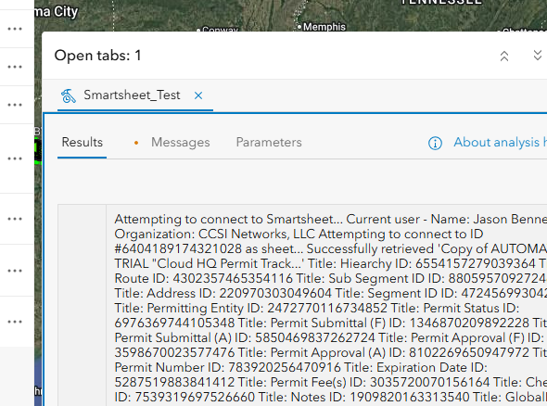Open the second three-dot options menu from top

click(15, 67)
